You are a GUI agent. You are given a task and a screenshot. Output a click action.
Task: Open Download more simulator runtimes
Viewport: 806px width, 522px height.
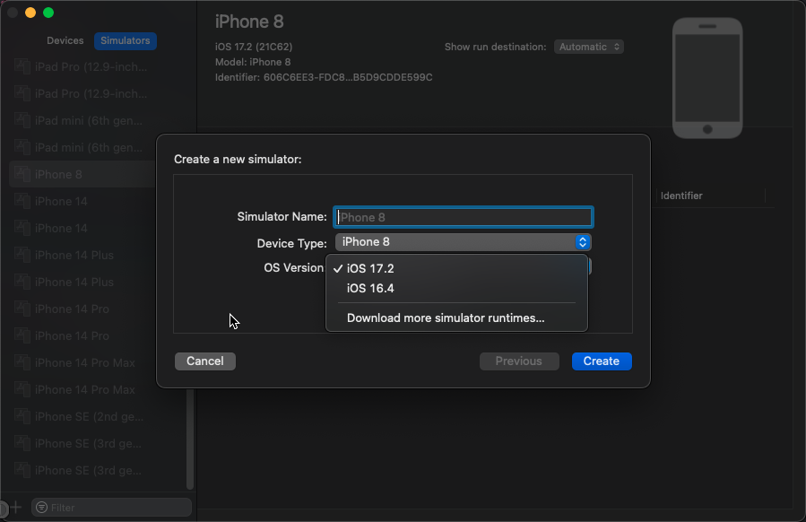point(456,318)
